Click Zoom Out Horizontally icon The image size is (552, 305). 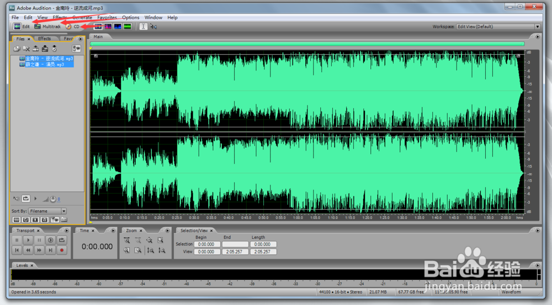coord(138,240)
